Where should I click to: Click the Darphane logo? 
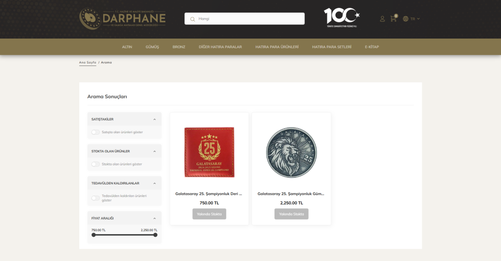[122, 19]
